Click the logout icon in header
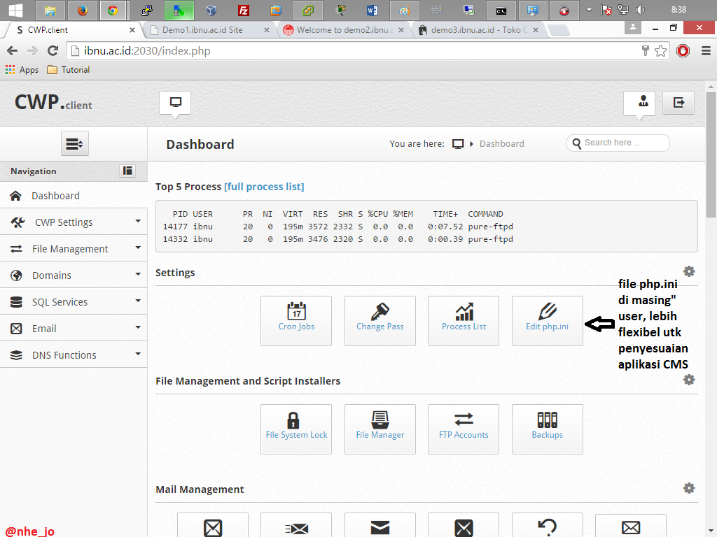717x537 pixels. click(678, 102)
